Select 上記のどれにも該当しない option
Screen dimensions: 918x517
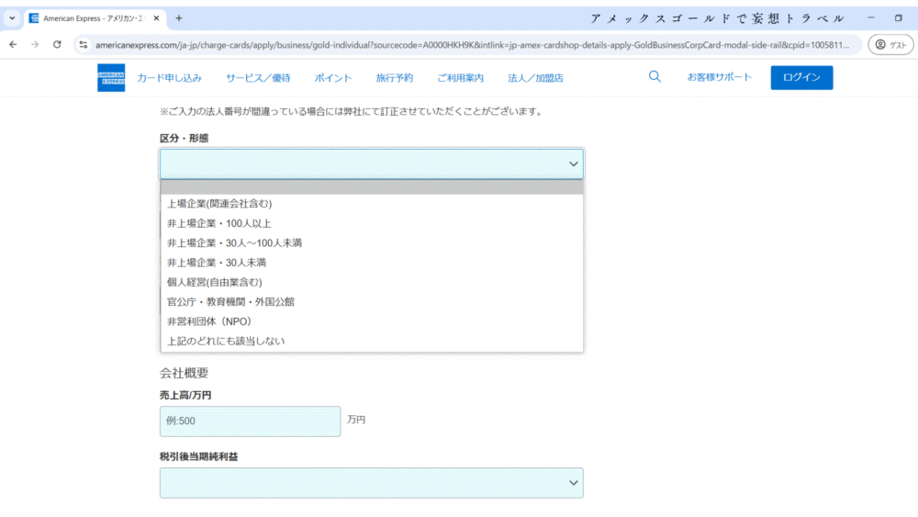pyautogui.click(x=372, y=342)
